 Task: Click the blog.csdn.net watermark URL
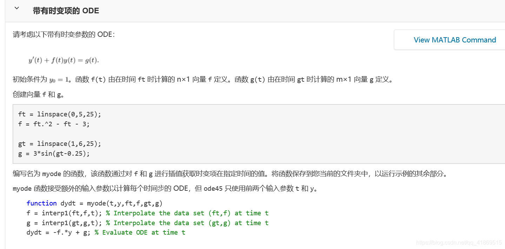pos(459,243)
